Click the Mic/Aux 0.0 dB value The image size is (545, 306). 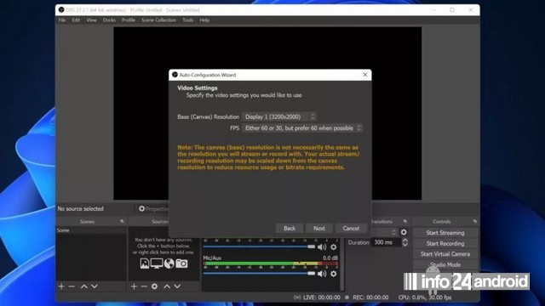(x=330, y=258)
